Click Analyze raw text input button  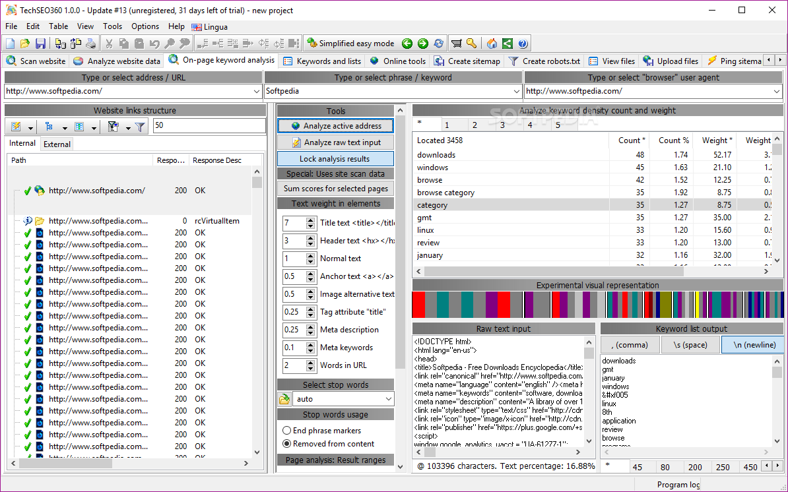click(x=335, y=142)
